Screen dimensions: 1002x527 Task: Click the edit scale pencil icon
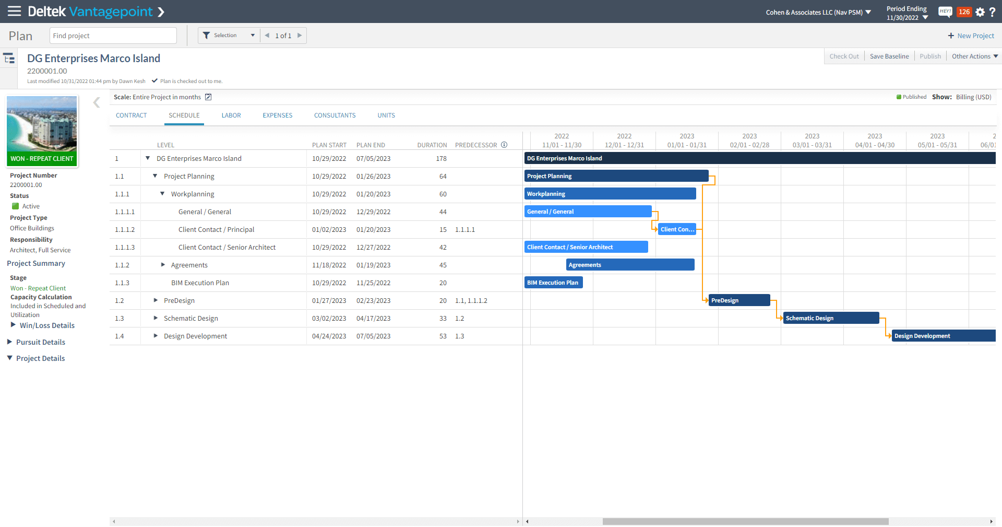208,97
